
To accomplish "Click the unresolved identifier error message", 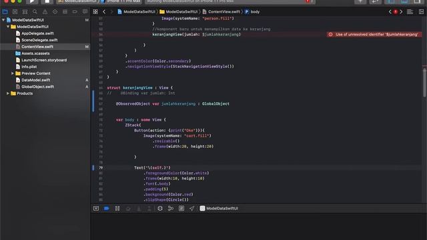I will 374,35.
